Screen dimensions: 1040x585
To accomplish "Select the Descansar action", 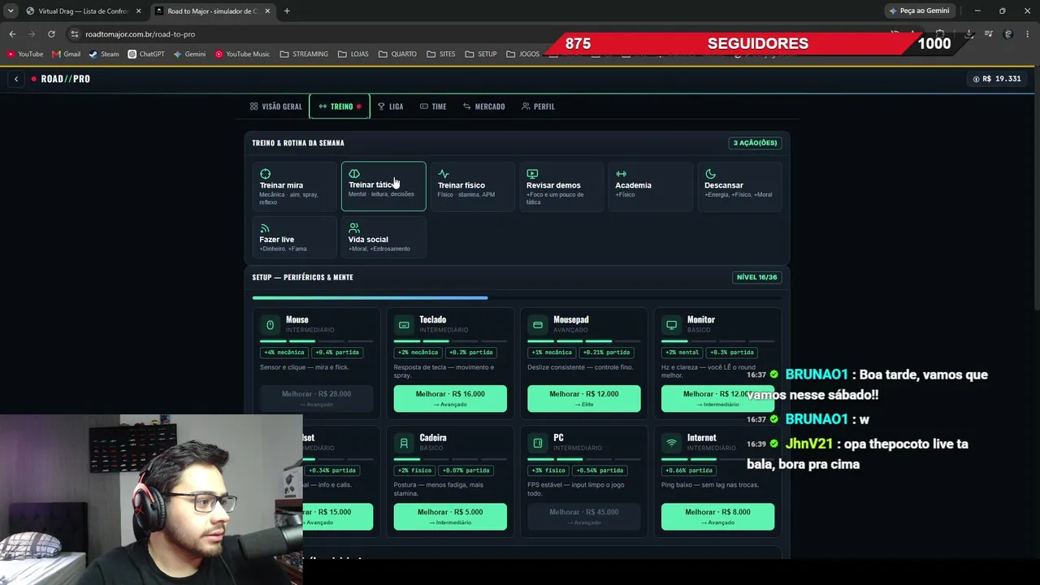I will tap(739, 186).
